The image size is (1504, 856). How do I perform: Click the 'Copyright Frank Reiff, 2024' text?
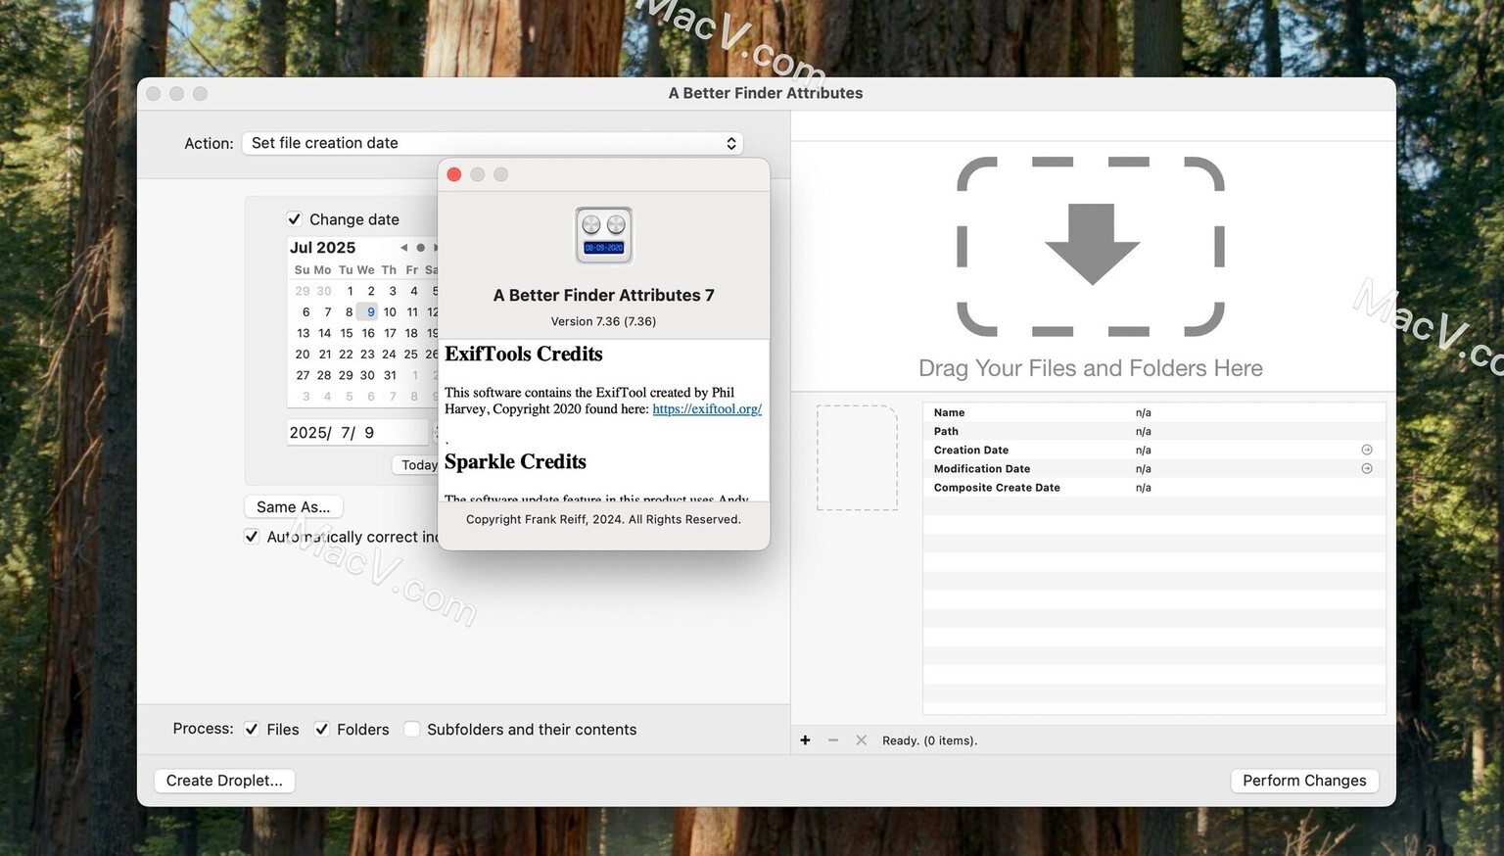point(543,519)
